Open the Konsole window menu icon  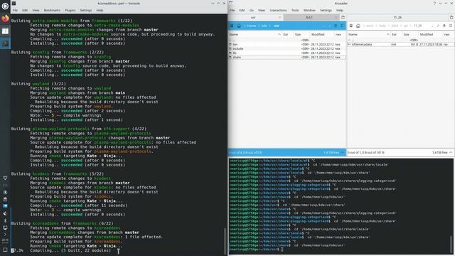click(14, 3)
